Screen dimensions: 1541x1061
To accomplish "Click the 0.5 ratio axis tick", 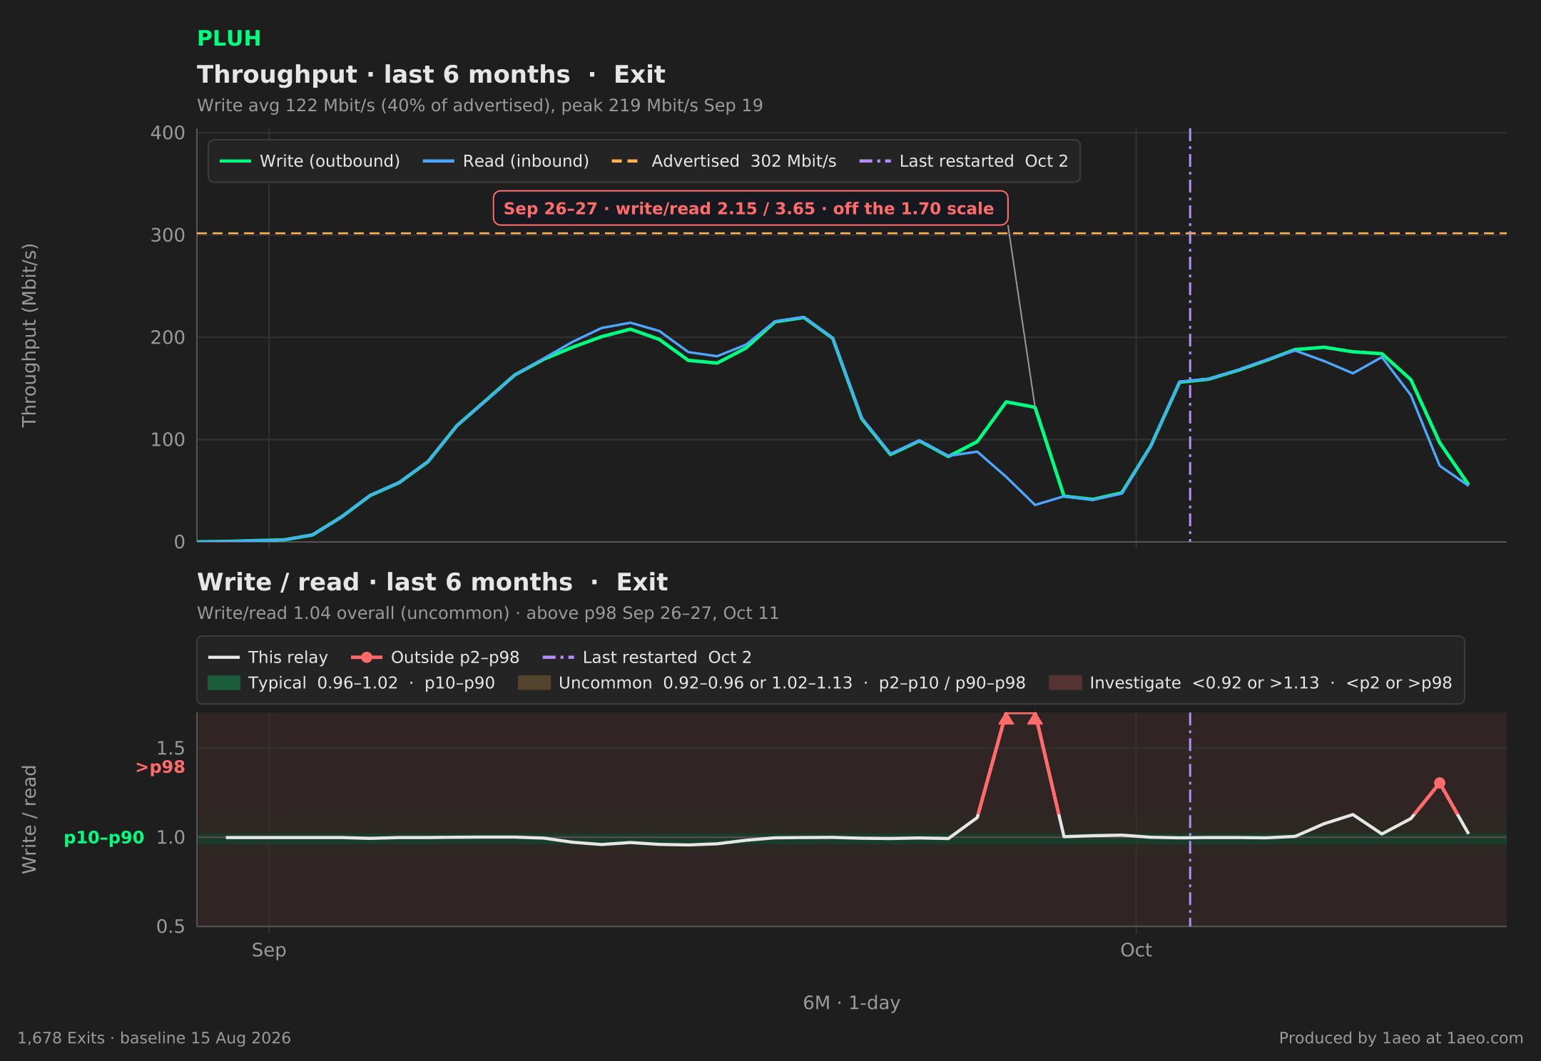I will (171, 927).
